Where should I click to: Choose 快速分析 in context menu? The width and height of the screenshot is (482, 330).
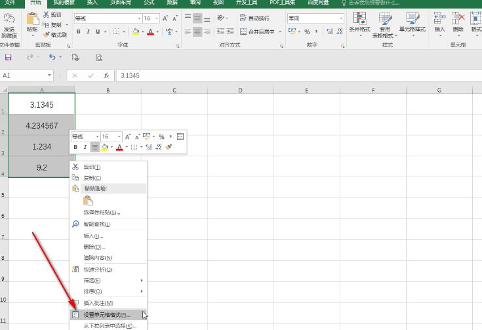(x=108, y=270)
